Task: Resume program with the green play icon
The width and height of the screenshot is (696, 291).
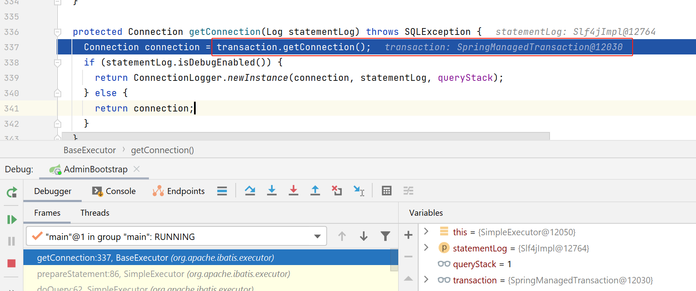Action: click(12, 220)
